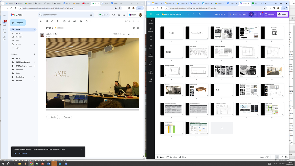
Task: Toggle Gmail main menu hamburger
Action: 4,15
